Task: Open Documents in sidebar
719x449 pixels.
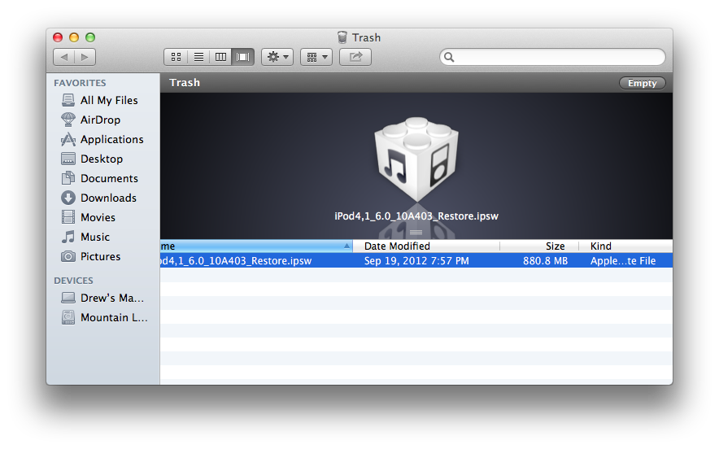Action: click(99, 178)
